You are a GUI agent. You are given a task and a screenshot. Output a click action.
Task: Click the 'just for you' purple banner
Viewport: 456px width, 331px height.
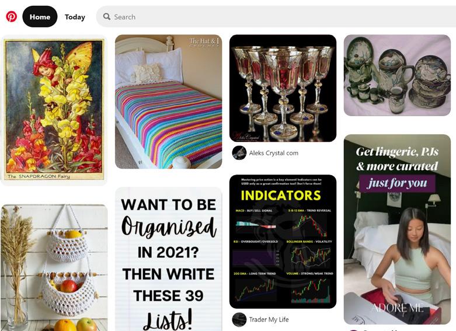[397, 183]
